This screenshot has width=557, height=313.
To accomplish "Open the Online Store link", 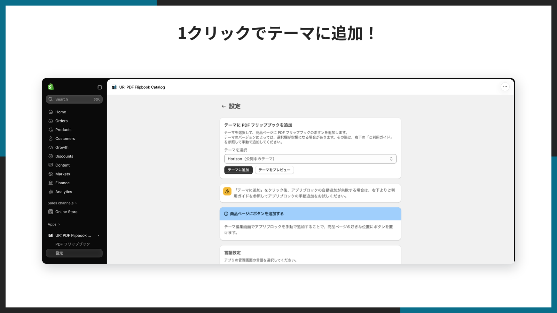I will click(74, 212).
